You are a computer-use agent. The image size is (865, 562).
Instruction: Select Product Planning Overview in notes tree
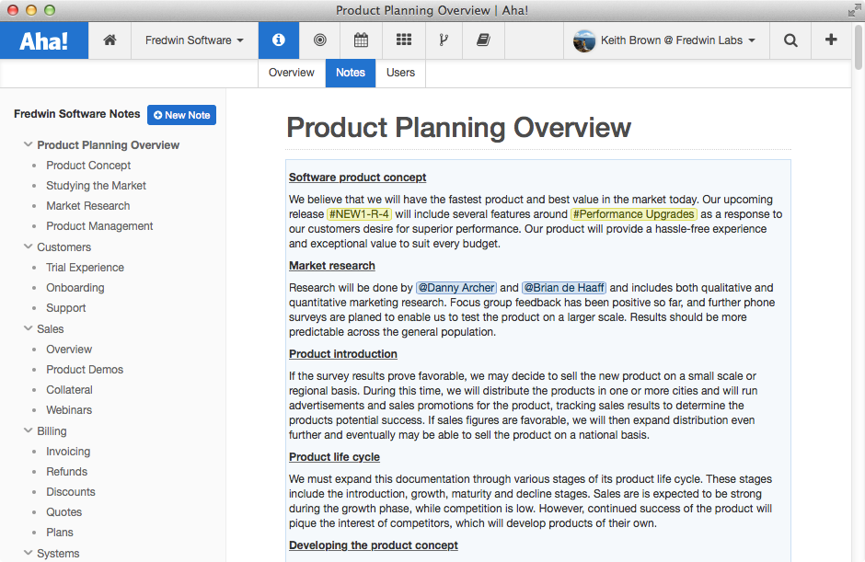tap(109, 145)
